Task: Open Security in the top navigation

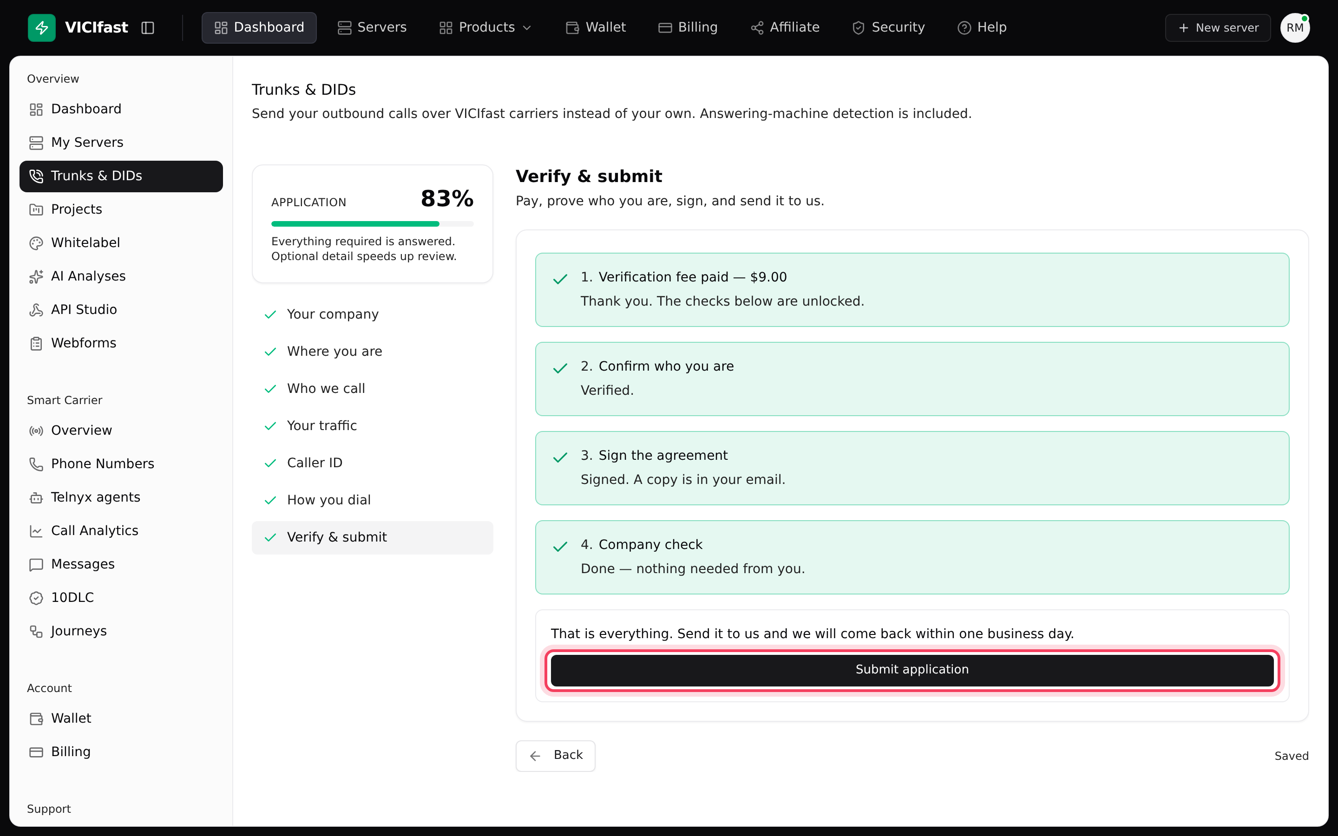Action: (888, 28)
